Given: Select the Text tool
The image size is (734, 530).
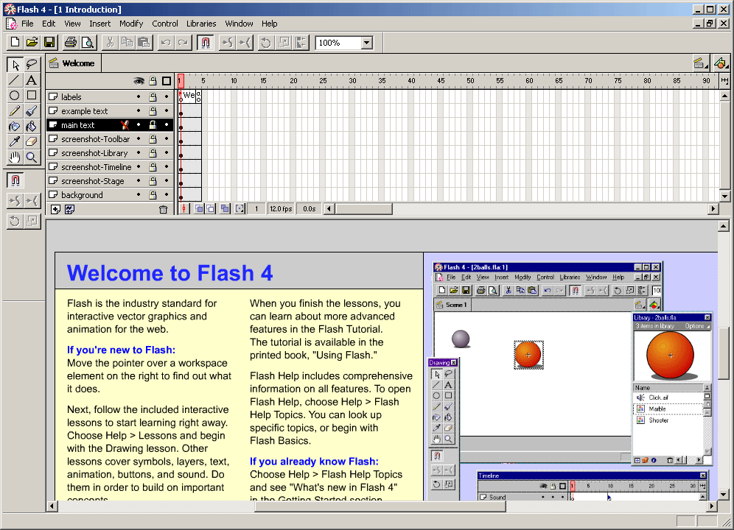Looking at the screenshot, I should tap(32, 80).
